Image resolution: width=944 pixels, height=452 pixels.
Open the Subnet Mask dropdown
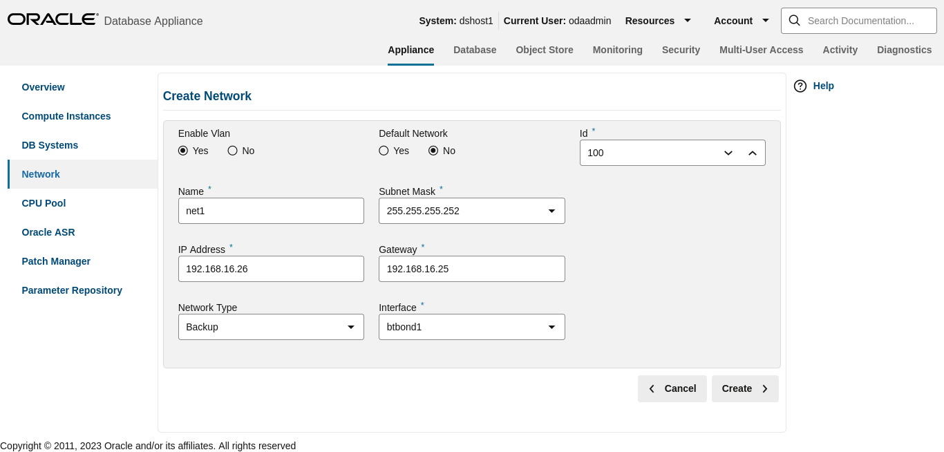point(472,211)
